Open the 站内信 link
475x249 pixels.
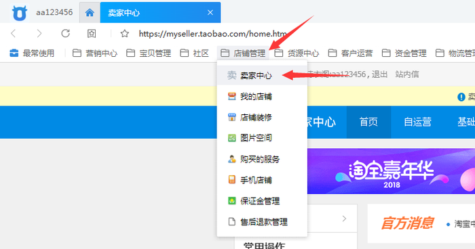tap(407, 74)
